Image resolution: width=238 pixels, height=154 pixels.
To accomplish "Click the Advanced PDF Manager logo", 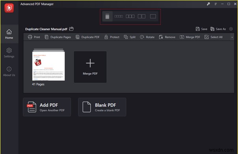I will [x=9, y=8].
